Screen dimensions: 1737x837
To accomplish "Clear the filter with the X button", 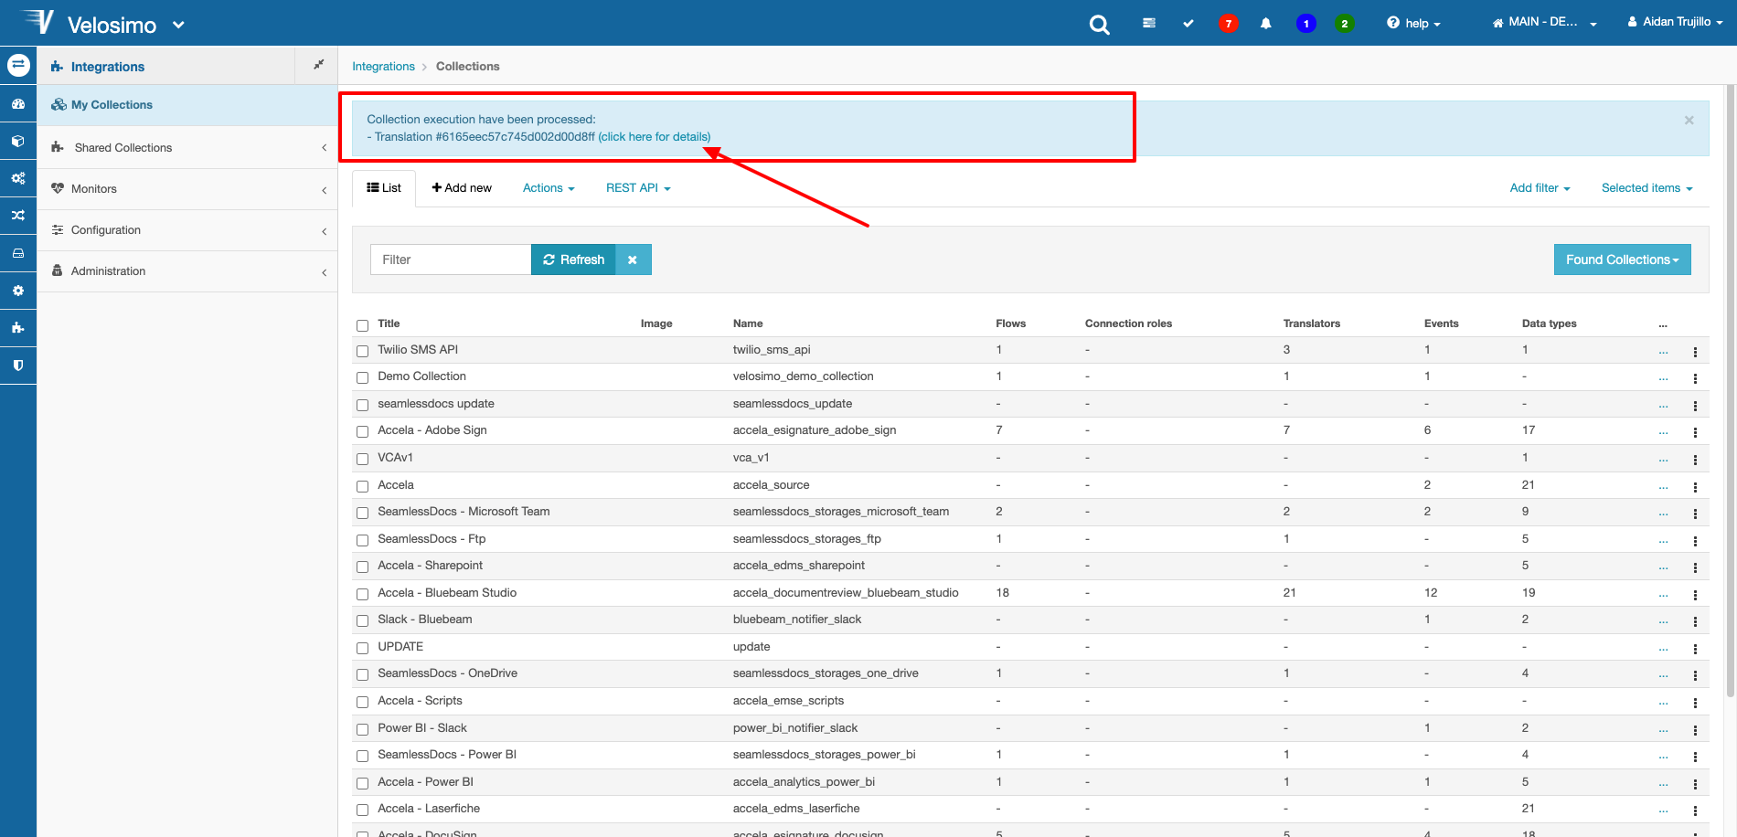I will pos(633,260).
